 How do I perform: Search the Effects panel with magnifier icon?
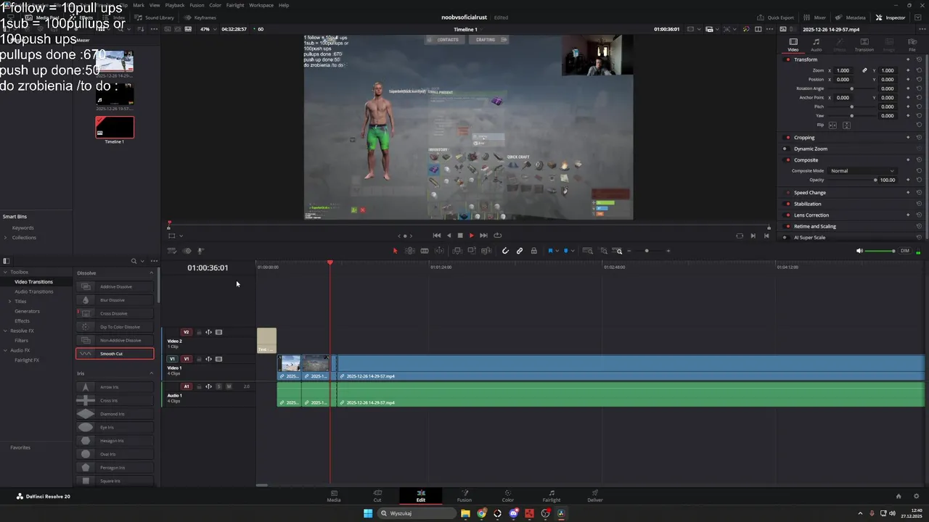(134, 261)
